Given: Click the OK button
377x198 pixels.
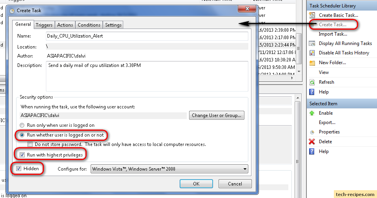Looking at the screenshot, I should [196, 184].
